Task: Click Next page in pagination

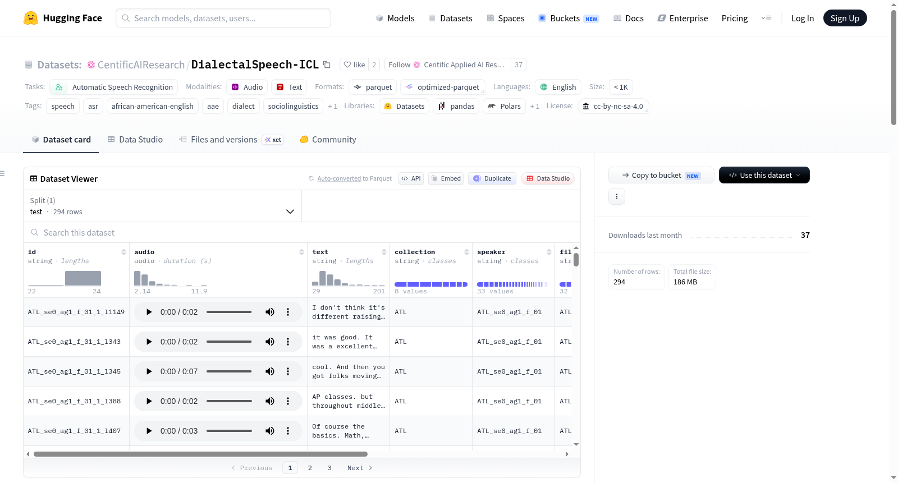Action: point(360,468)
